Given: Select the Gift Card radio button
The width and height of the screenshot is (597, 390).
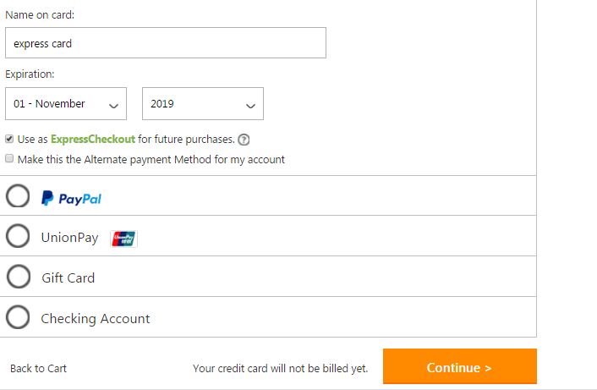Looking at the screenshot, I should pyautogui.click(x=18, y=277).
